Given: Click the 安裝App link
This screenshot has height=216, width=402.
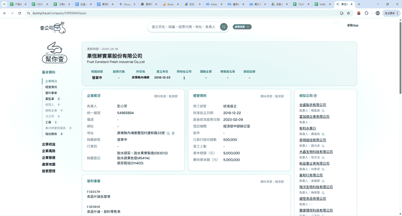Looking at the screenshot, I should tap(352, 25).
